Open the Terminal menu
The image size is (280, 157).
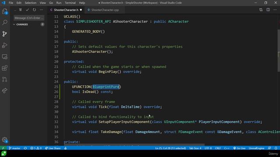(70, 3)
